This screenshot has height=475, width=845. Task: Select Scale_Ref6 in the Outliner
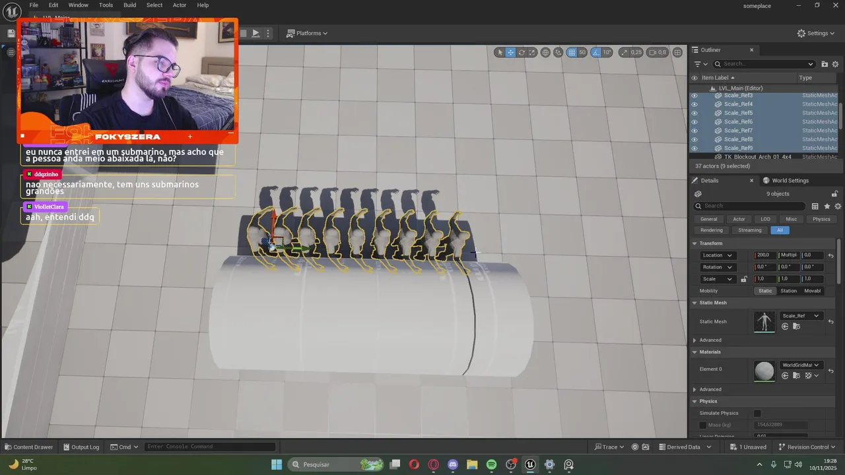coord(738,121)
